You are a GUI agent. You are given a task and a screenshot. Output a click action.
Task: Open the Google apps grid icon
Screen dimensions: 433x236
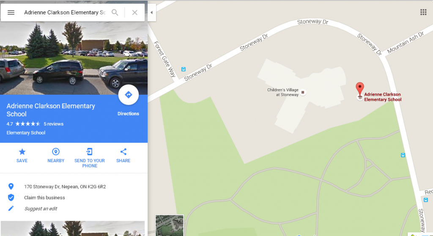click(x=423, y=12)
